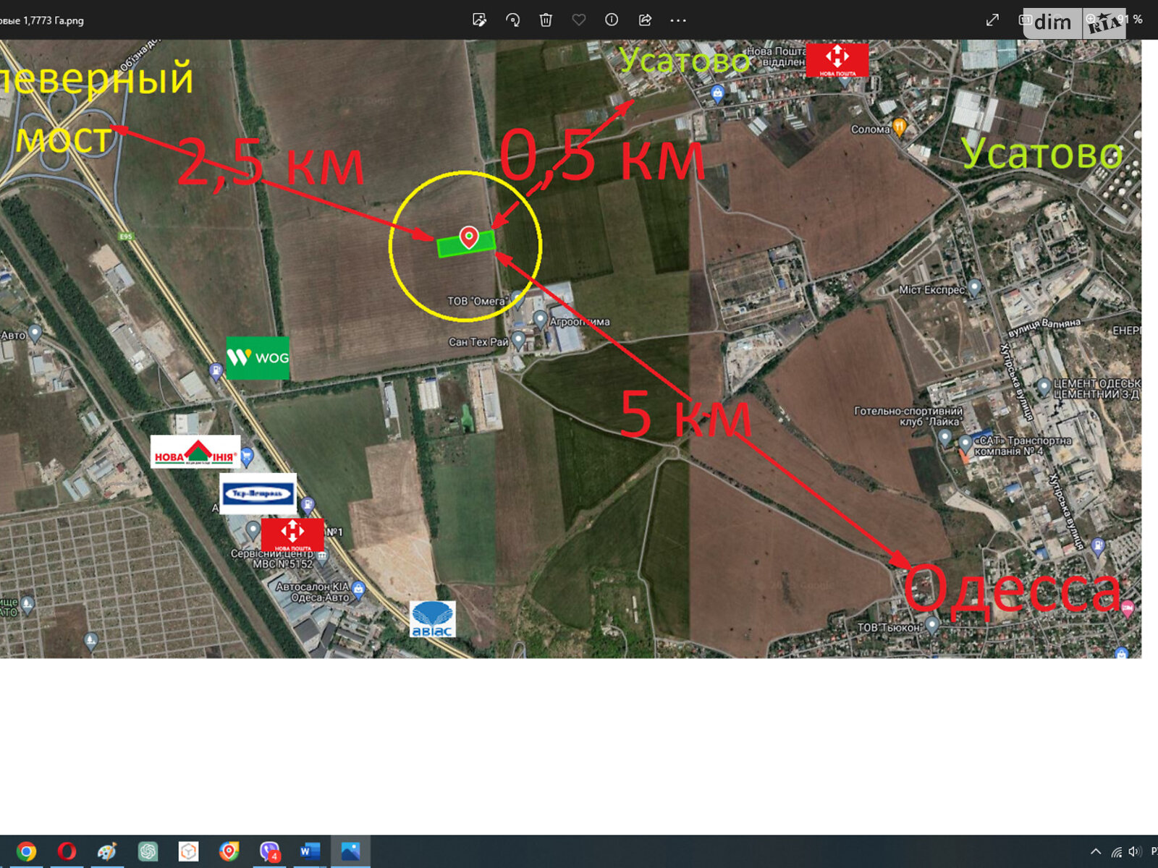
Task: Open the See more menu
Action: (678, 20)
